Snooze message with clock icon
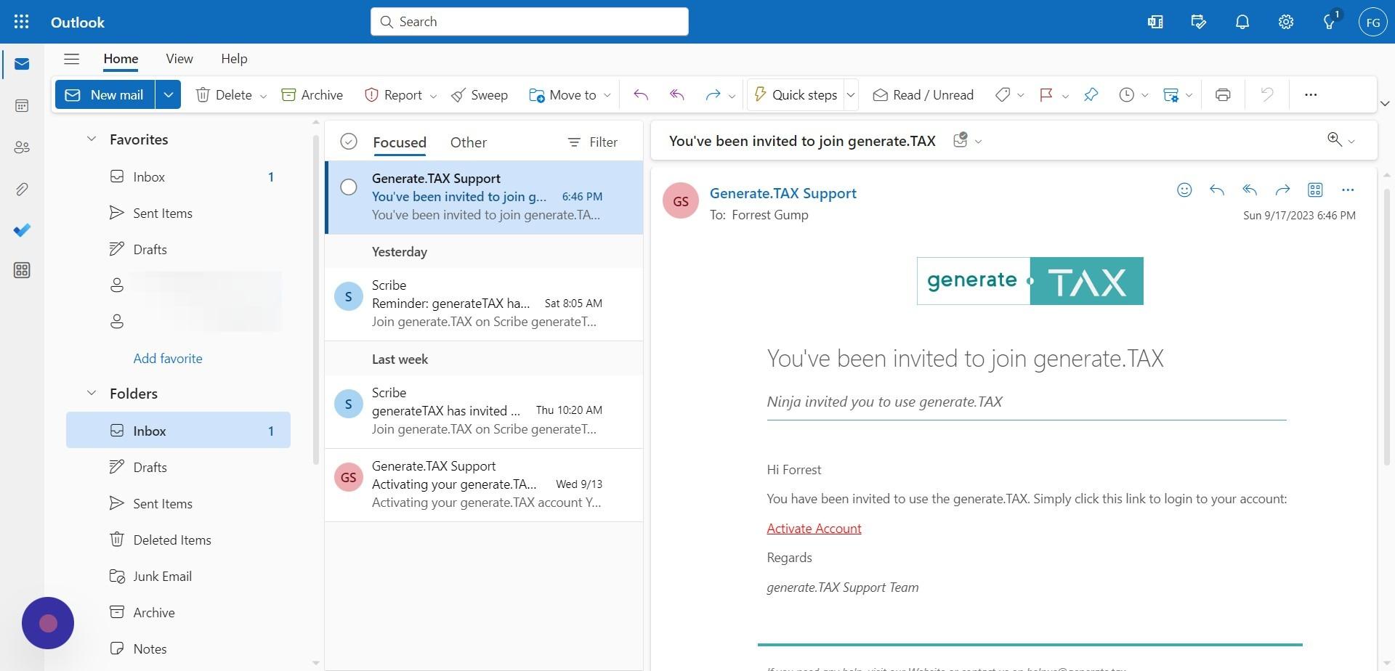This screenshot has width=1395, height=671. 1126,95
